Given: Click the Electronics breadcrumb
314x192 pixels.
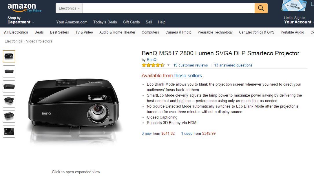Looking at the screenshot, I should point(13,41).
